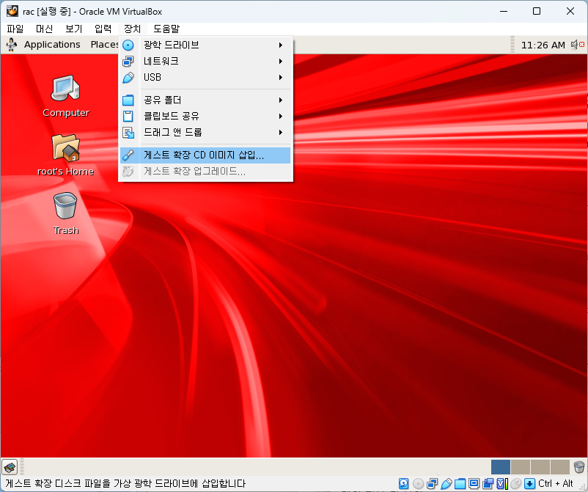Image resolution: width=588 pixels, height=492 pixels.
Task: Expand the 네트워크 submenu arrow
Action: pyautogui.click(x=281, y=61)
